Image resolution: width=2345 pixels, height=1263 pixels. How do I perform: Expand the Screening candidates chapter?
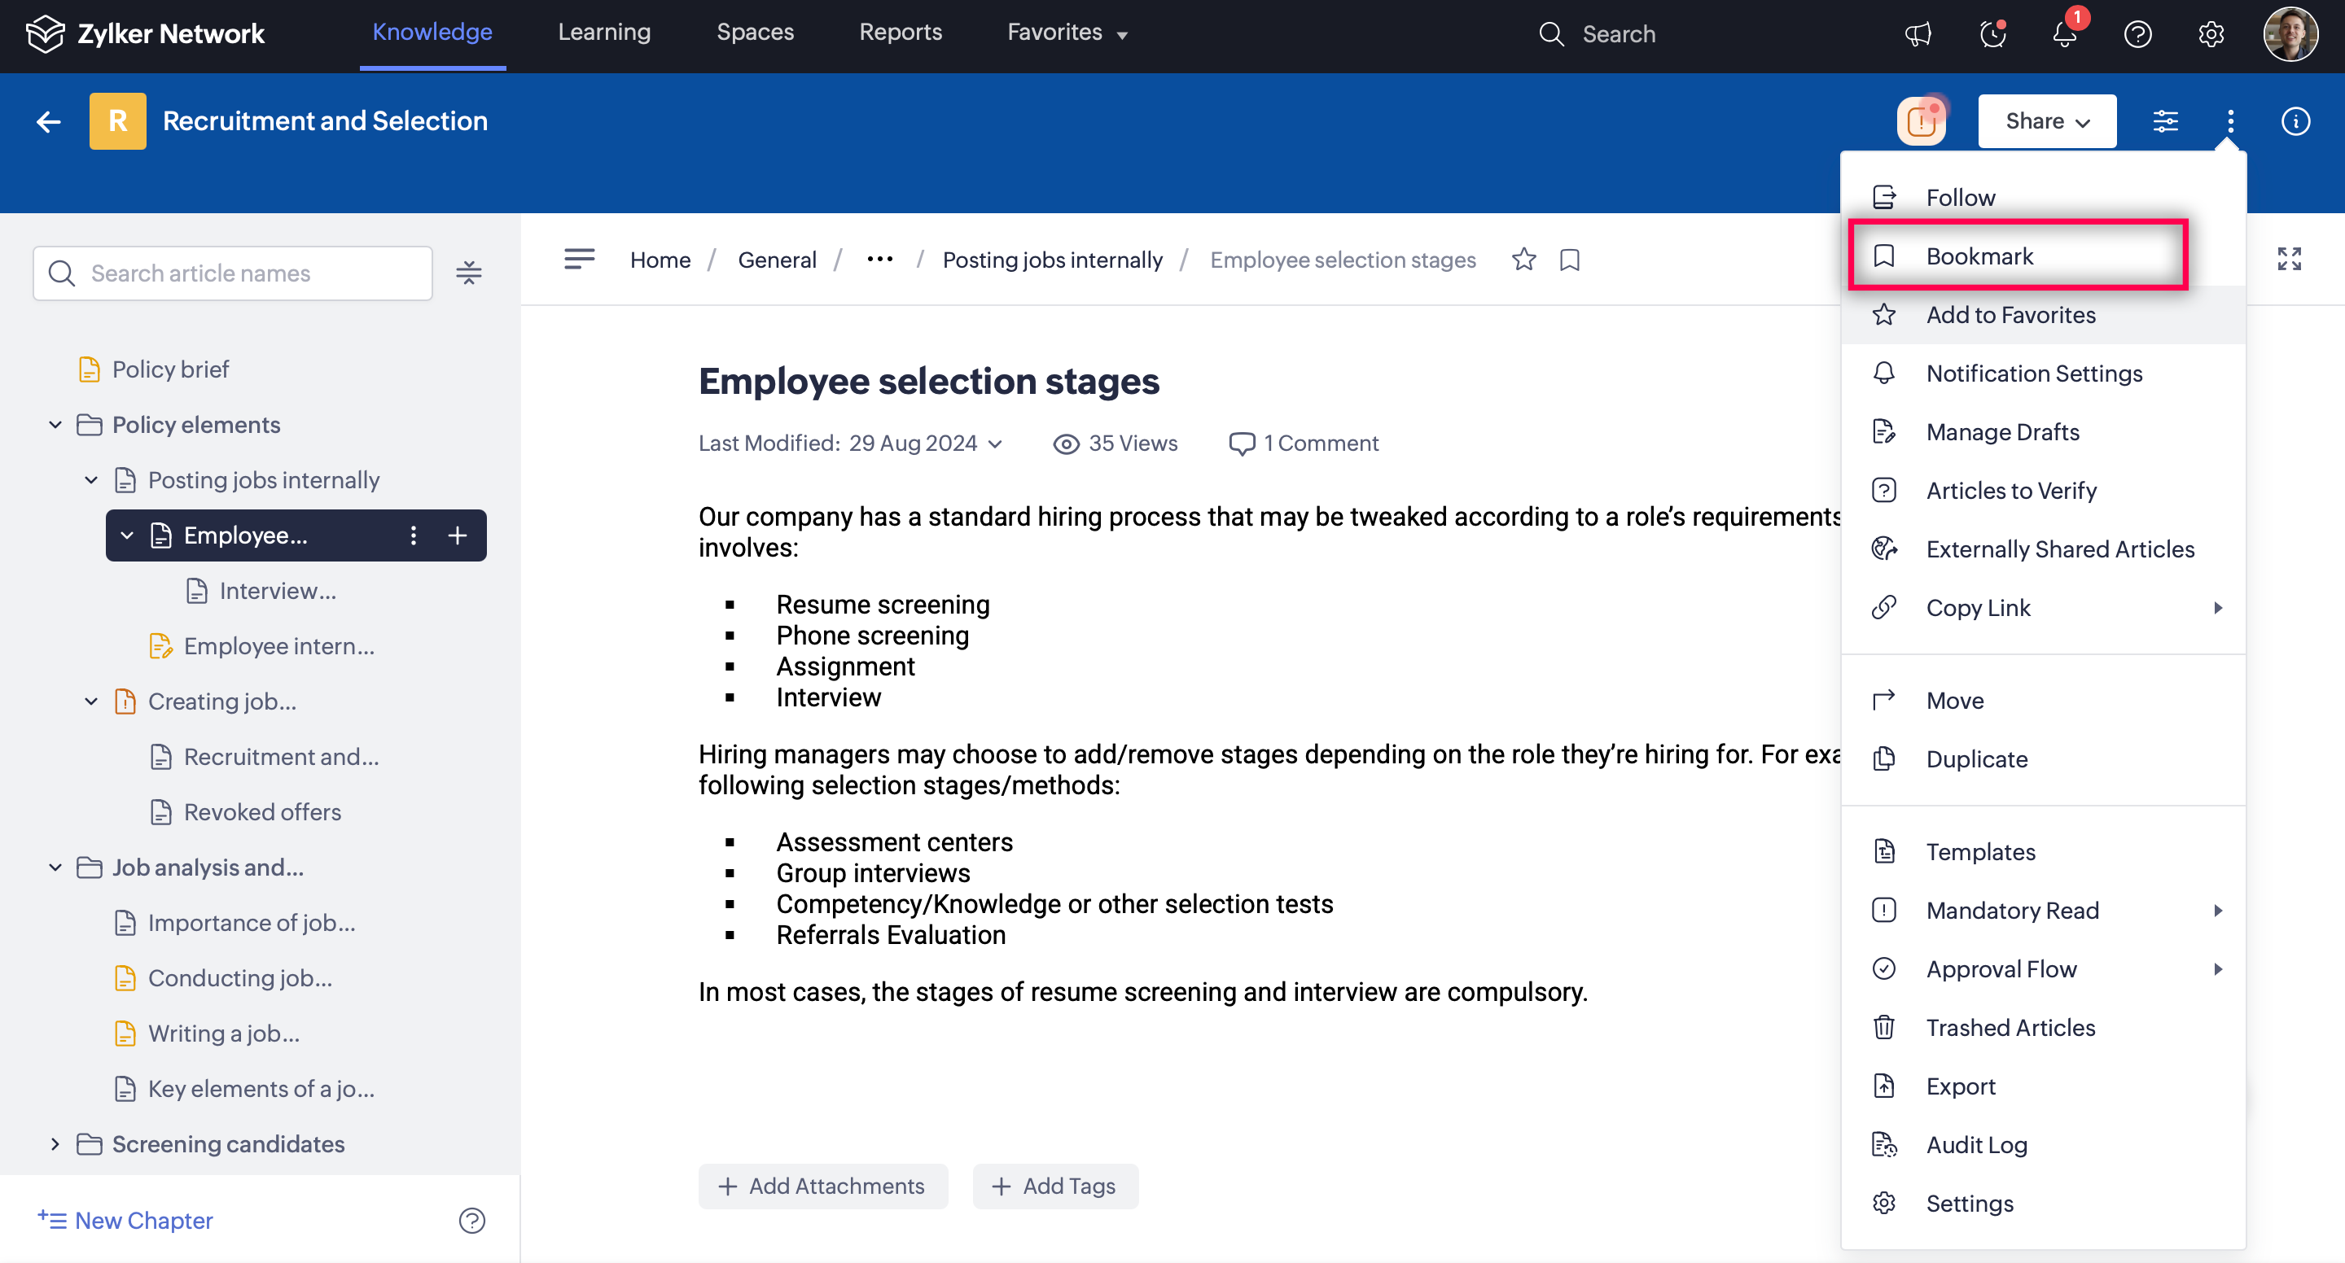[55, 1144]
